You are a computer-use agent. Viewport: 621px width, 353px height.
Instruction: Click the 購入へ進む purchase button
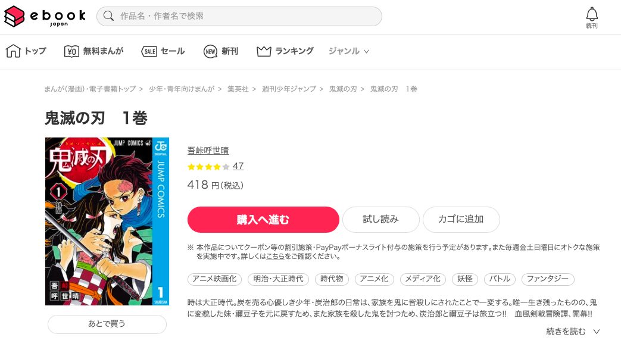tap(263, 220)
